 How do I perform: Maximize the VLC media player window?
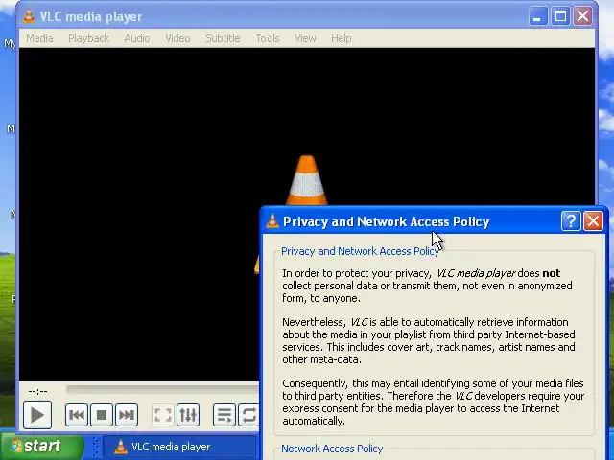click(x=560, y=16)
